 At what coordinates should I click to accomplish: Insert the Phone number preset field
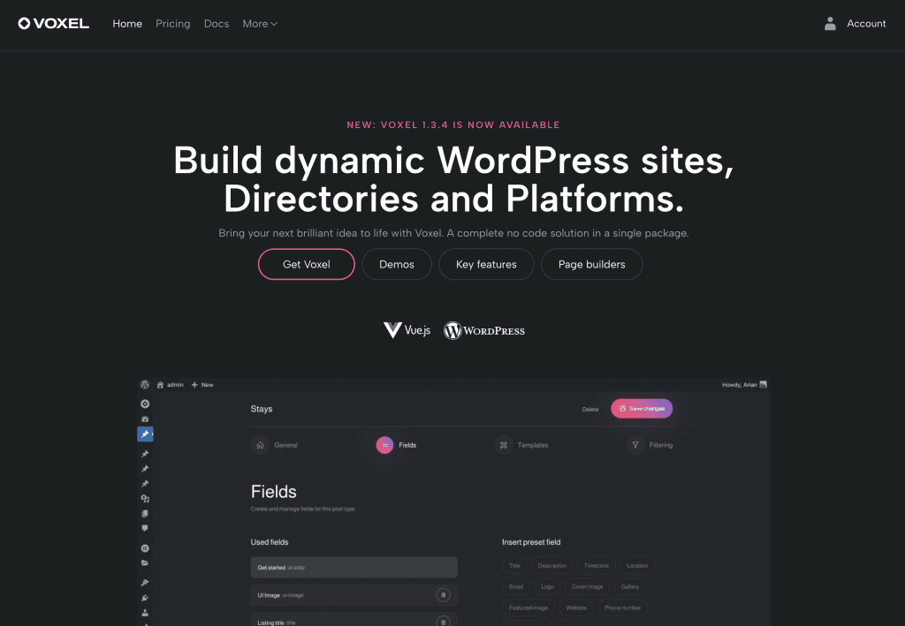coord(622,607)
